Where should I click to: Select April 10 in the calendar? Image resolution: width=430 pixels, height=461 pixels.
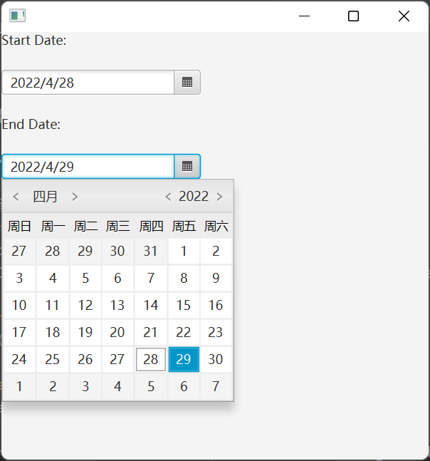(x=19, y=305)
